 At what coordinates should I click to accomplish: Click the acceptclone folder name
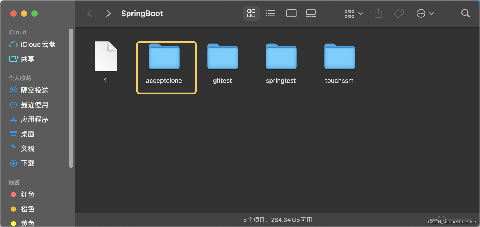[164, 81]
